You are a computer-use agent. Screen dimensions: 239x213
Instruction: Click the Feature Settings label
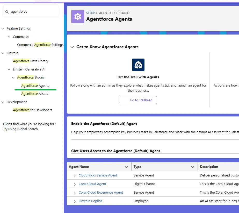[19, 29]
